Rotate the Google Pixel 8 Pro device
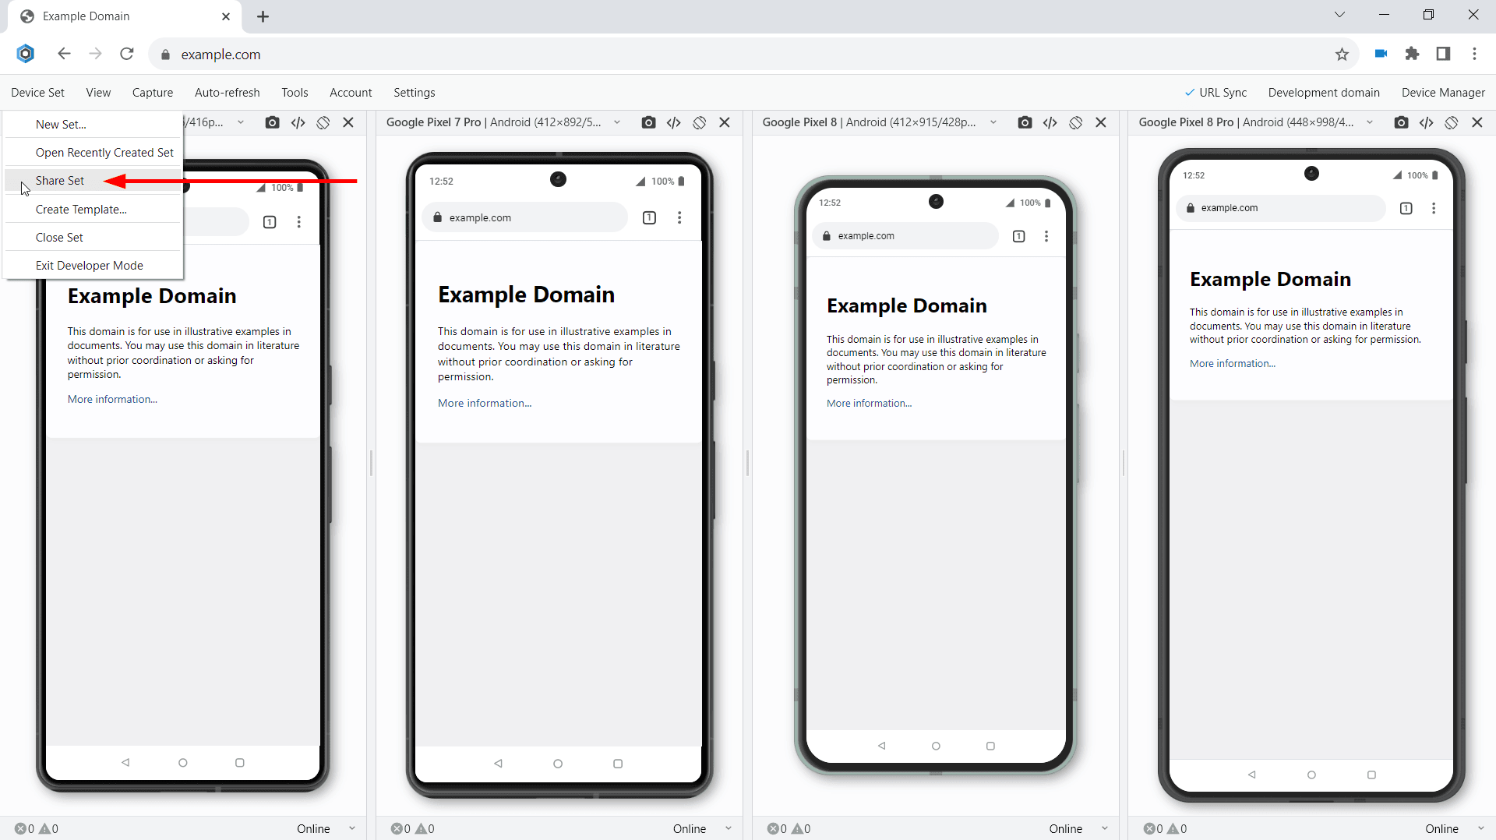The image size is (1496, 840). (1451, 122)
